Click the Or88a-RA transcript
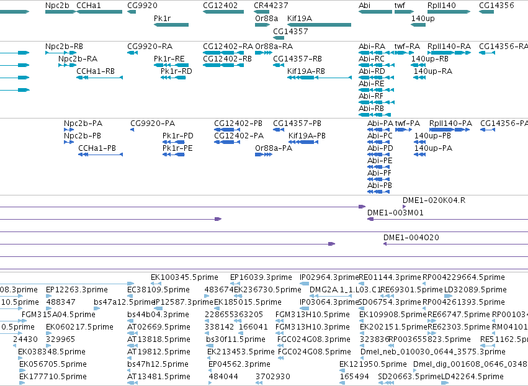This screenshot has height=386, width=528. pos(264,53)
